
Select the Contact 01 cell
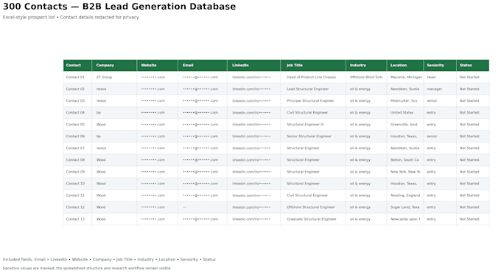click(77, 77)
